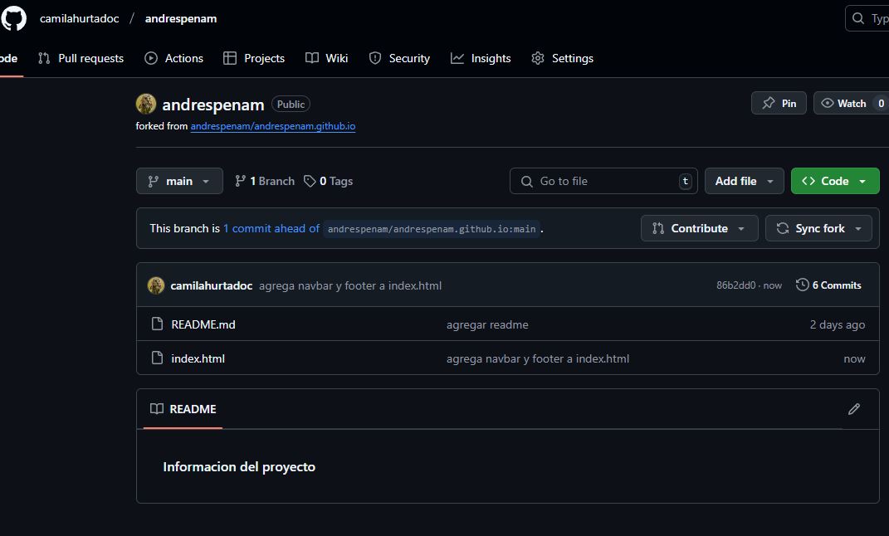The width and height of the screenshot is (889, 536).
Task: Click the Go to file search field
Action: click(603, 181)
